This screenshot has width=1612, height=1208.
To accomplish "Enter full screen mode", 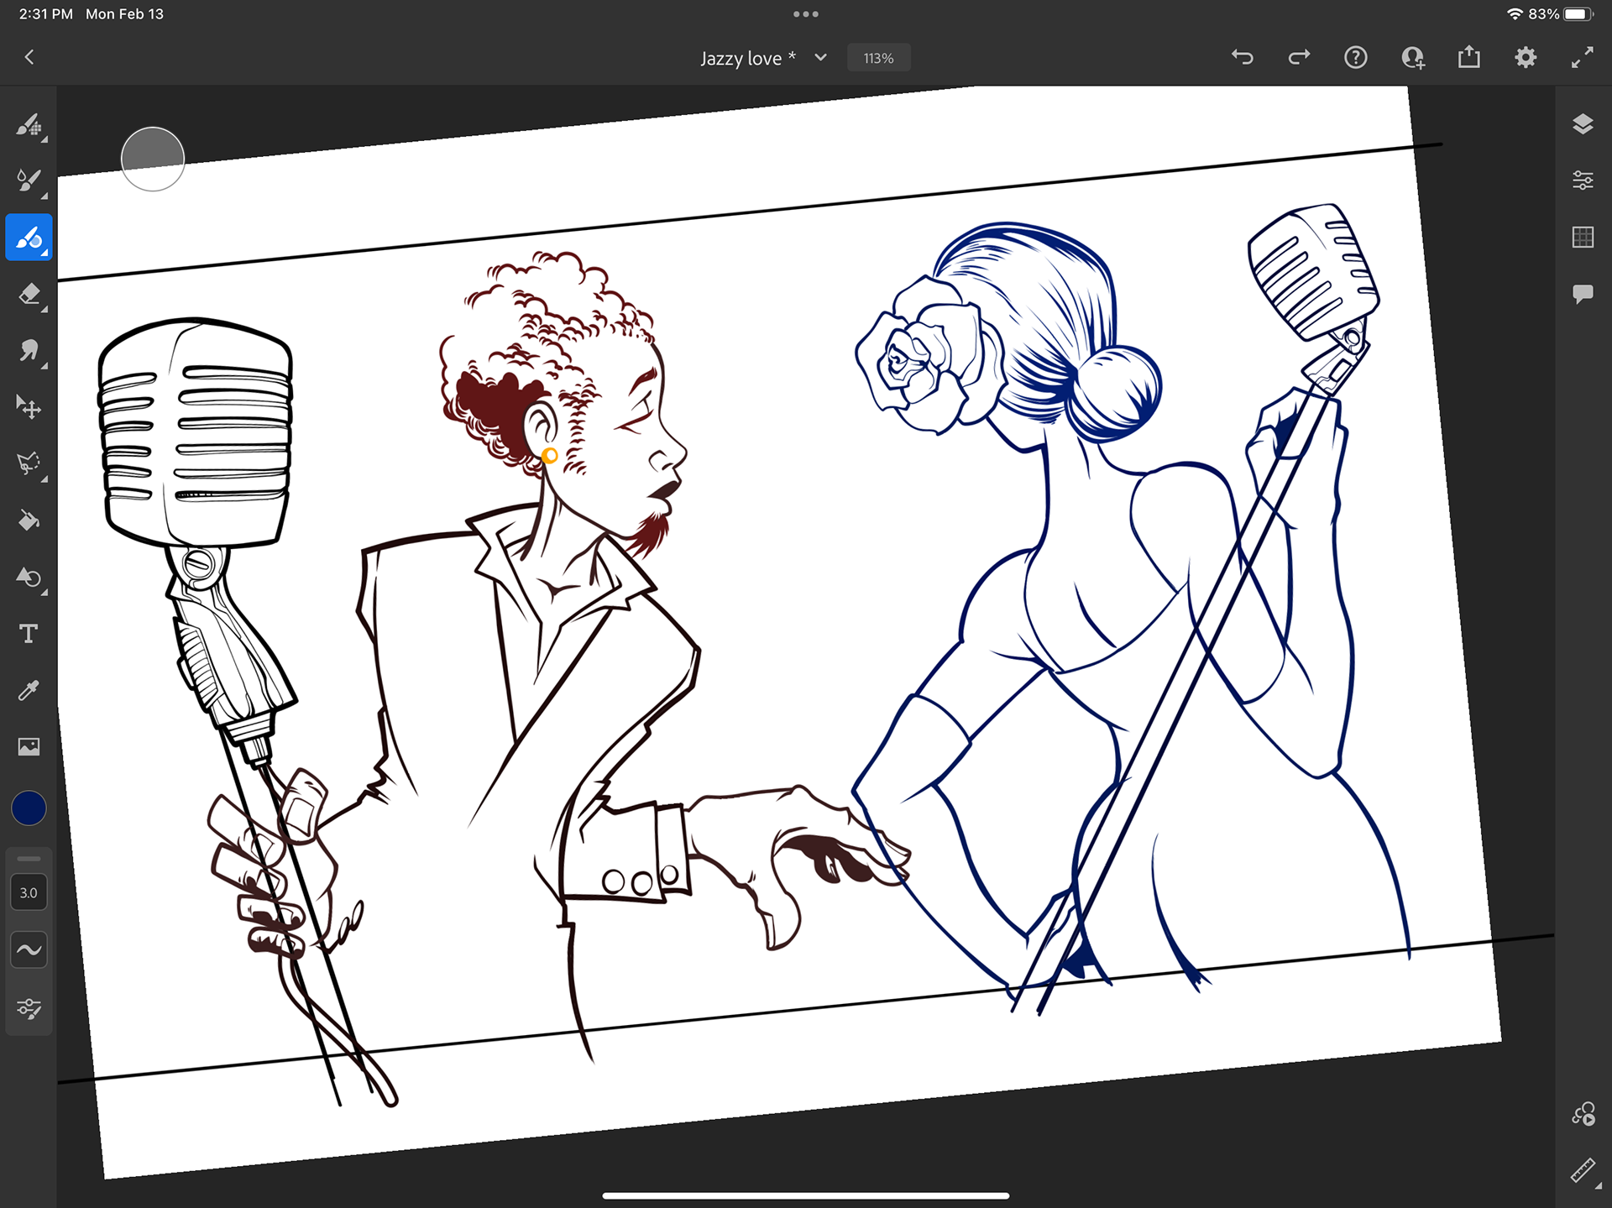I will click(1583, 57).
